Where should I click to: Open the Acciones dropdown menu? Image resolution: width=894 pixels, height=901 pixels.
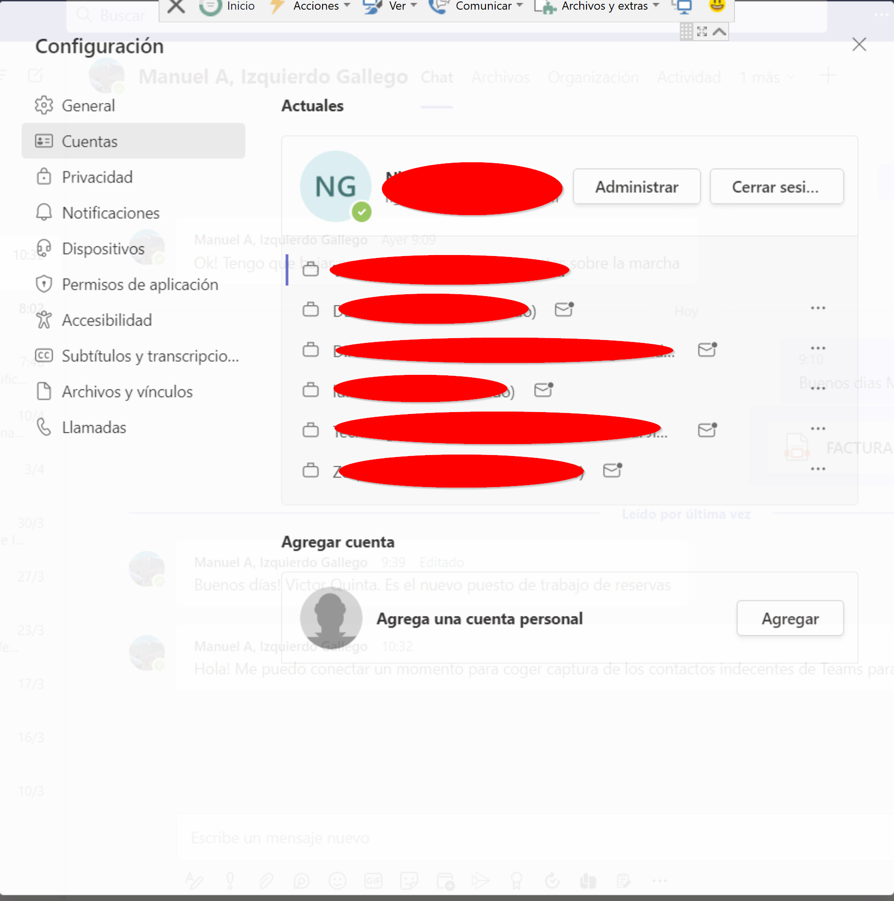coord(309,6)
